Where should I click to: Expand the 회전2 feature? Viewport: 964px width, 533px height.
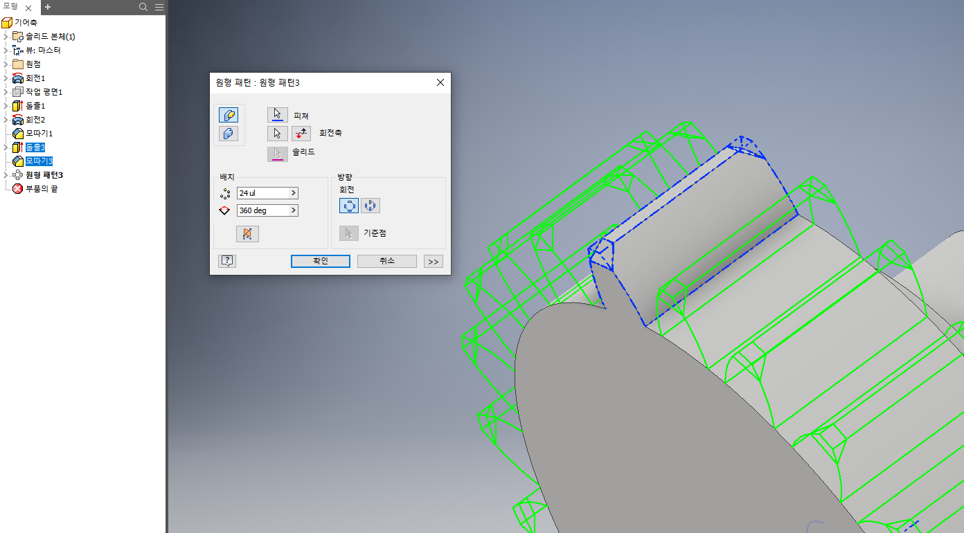coord(6,120)
